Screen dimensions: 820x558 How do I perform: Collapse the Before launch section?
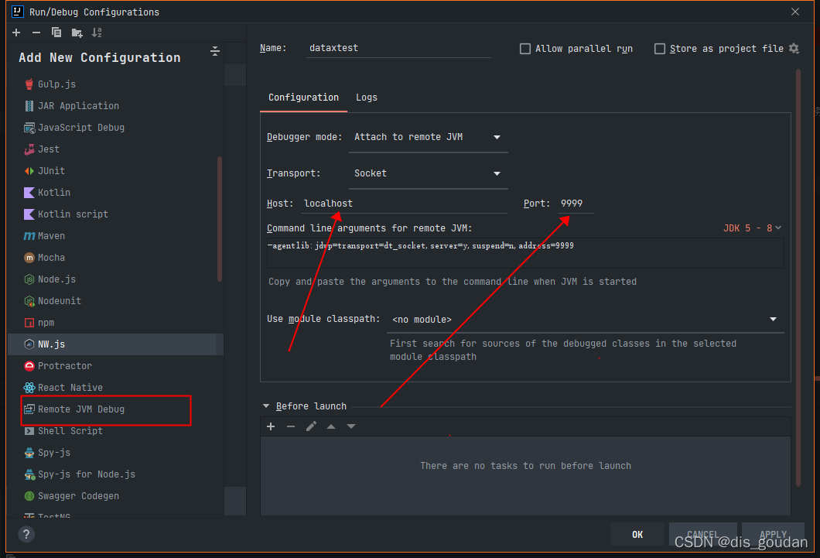pos(266,406)
